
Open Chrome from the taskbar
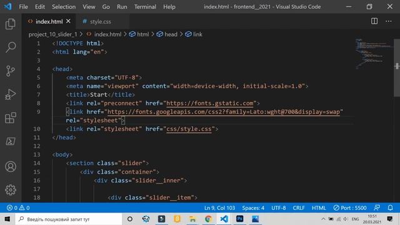click(x=208, y=219)
